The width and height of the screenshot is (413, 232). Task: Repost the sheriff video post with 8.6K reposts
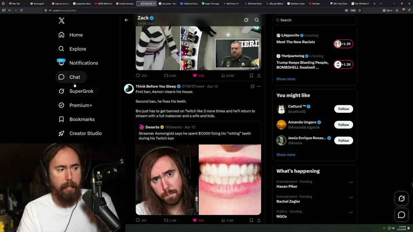click(170, 76)
